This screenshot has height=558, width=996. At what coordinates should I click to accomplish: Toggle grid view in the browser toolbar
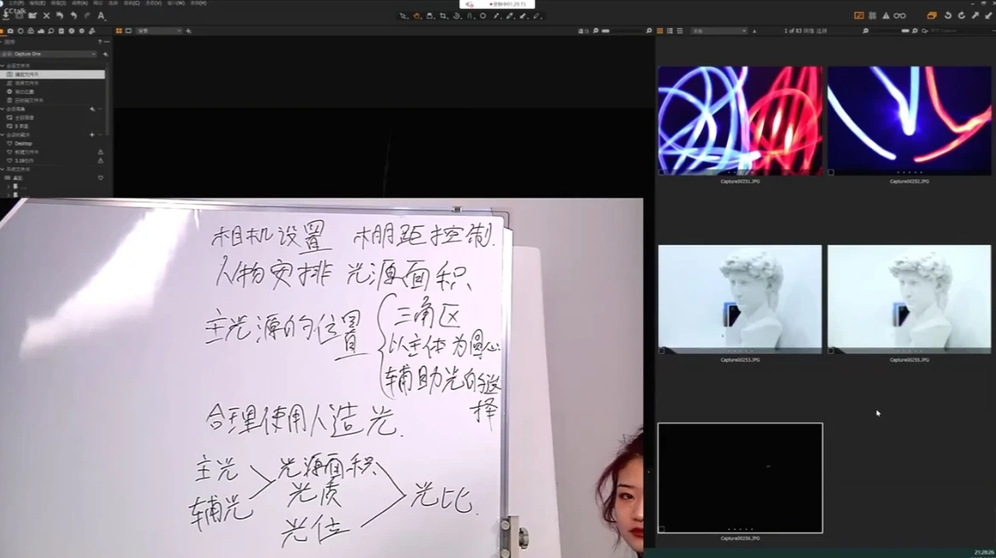tap(660, 31)
